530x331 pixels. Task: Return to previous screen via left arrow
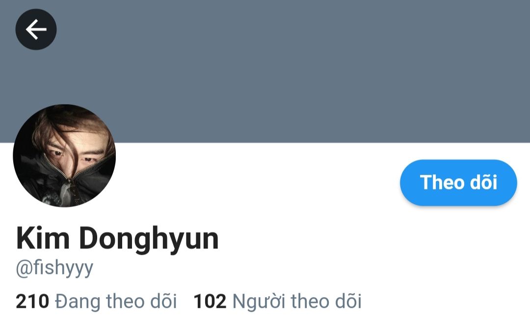pos(36,29)
